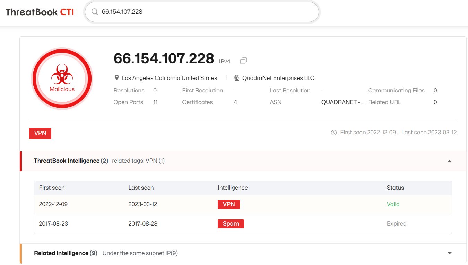The image size is (468, 265).
Task: Select the red VPN tag below the verdict circle
Action: click(40, 133)
